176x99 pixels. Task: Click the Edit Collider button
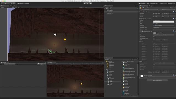tap(155, 33)
